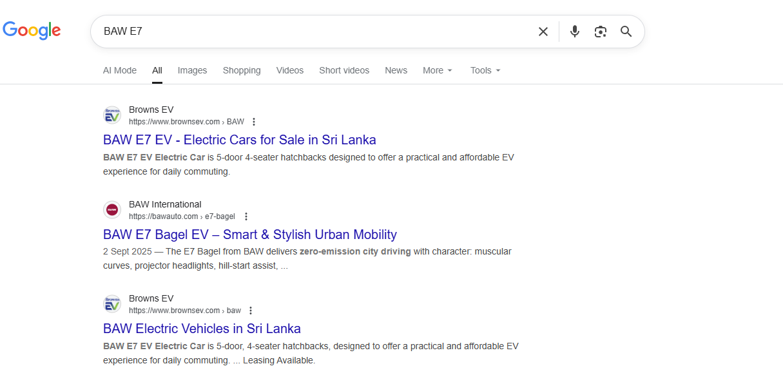Click the magnifying glass search icon
This screenshot has width=783, height=384.
(626, 32)
